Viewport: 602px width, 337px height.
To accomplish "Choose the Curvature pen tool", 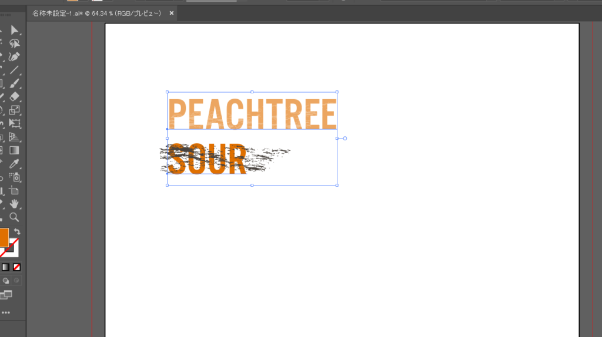I will coord(14,57).
